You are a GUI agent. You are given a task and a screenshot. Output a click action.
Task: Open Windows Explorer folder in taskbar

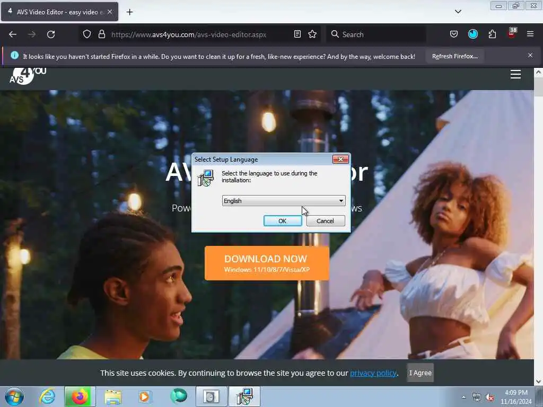pyautogui.click(x=113, y=396)
